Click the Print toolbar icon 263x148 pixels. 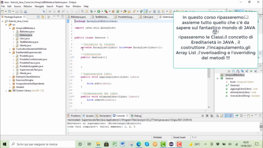[25, 12]
